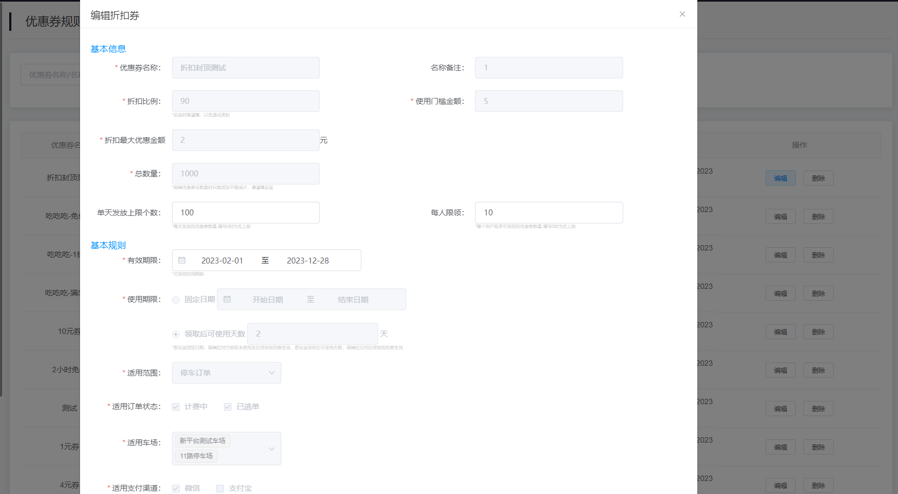Click the 每人限领 input field
Viewport: 898px width, 494px height.
549,213
